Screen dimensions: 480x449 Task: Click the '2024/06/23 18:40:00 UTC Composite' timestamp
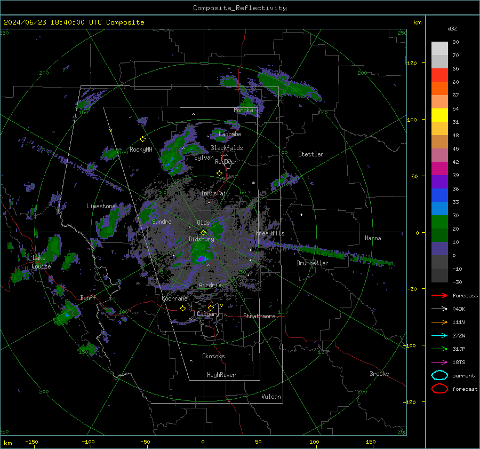coord(74,22)
